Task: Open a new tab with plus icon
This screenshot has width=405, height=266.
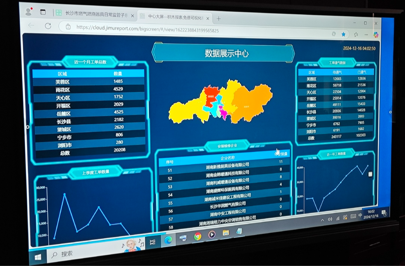Action: tap(219, 19)
